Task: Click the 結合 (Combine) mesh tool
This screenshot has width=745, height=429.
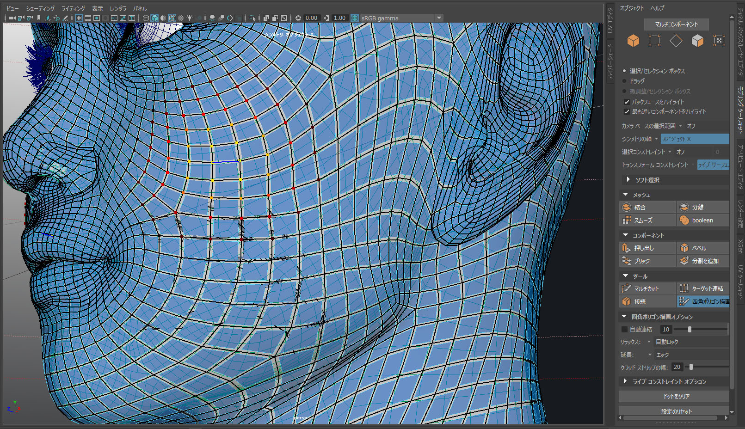Action: [x=647, y=207]
